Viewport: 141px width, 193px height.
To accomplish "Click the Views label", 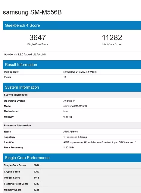I will point(8,77).
